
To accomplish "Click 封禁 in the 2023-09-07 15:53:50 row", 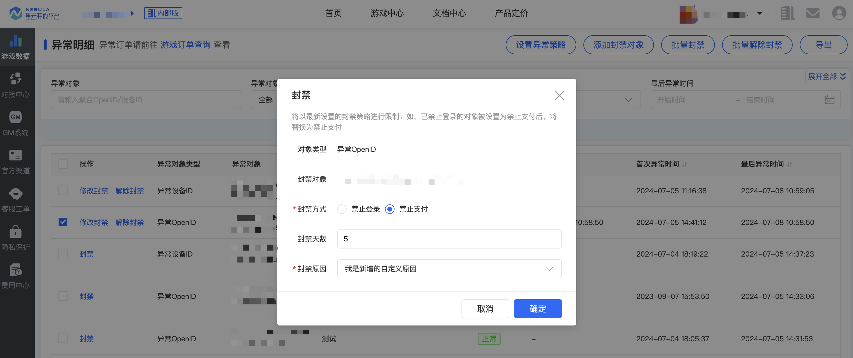I will 86,296.
